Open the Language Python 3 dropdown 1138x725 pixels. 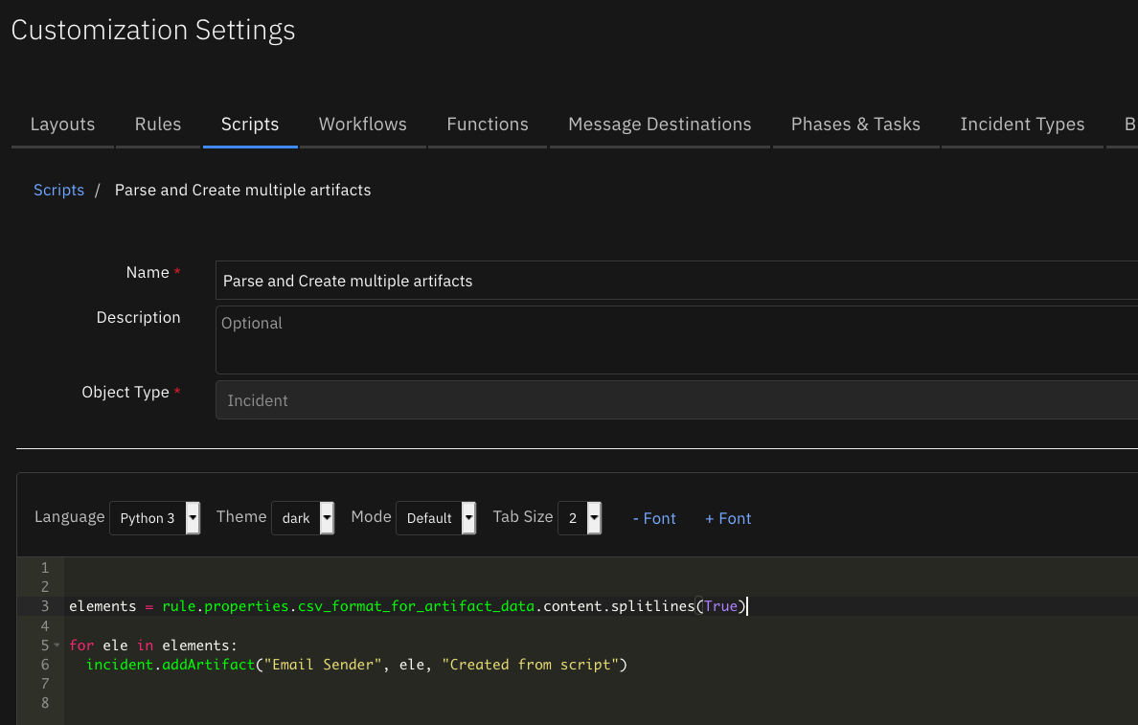coord(154,518)
